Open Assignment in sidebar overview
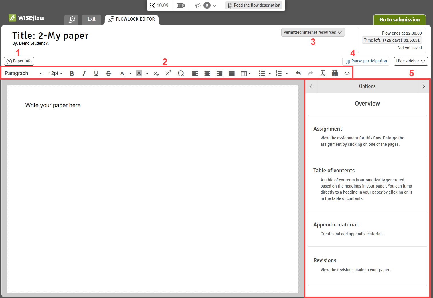Screen dimensions: 433x298 pyautogui.click(x=367, y=136)
